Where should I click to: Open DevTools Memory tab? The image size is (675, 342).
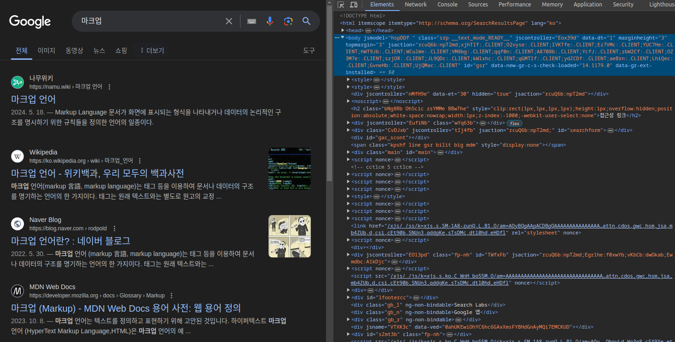(x=552, y=5)
